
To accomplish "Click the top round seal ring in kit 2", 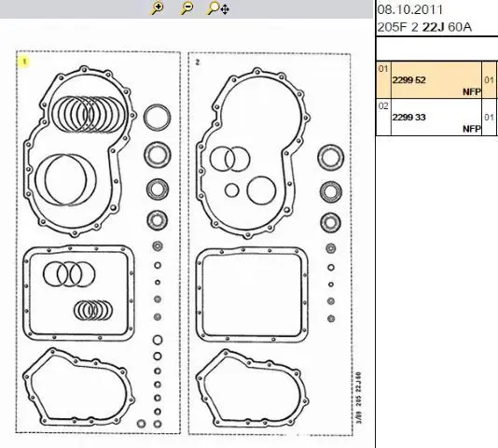I will (x=331, y=157).
